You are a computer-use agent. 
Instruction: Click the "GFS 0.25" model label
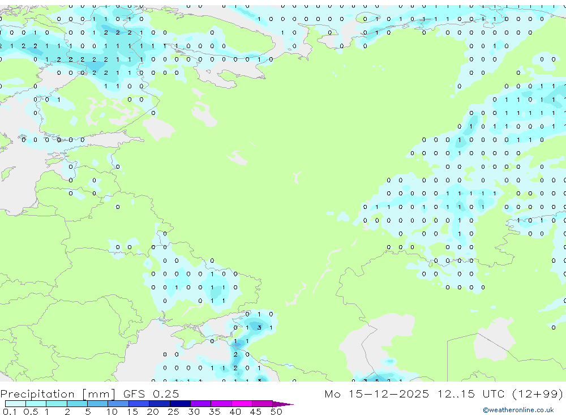pyautogui.click(x=151, y=393)
